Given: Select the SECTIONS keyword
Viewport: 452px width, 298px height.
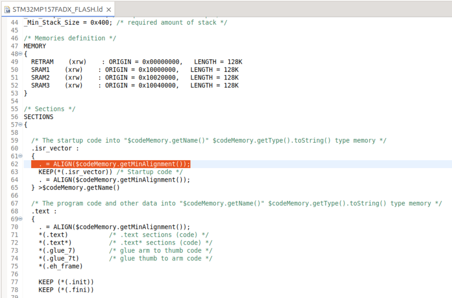Looking at the screenshot, I should pyautogui.click(x=38, y=117).
